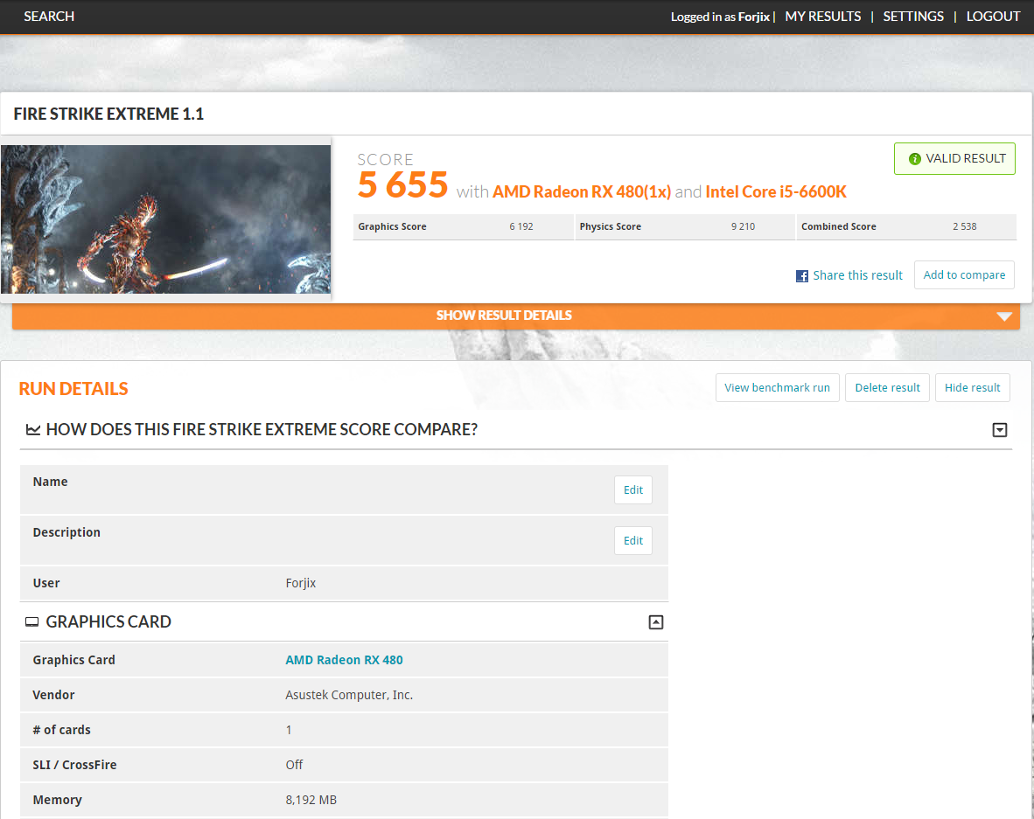Image resolution: width=1034 pixels, height=819 pixels.
Task: Click the Graphics Score value 6 192
Action: [x=521, y=226]
